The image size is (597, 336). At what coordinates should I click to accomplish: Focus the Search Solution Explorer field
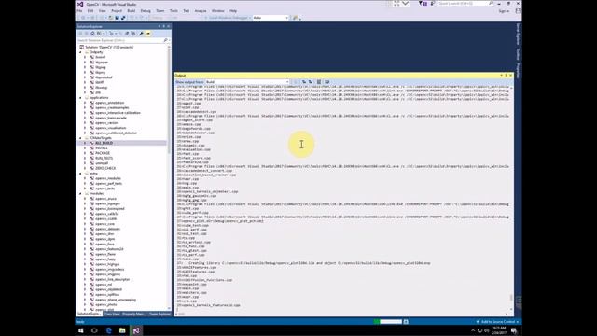point(120,40)
